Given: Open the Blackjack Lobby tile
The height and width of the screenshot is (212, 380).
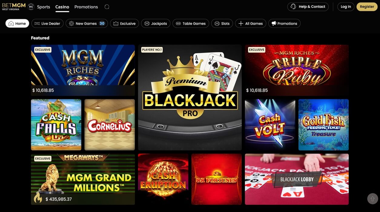Looking at the screenshot, I should click(297, 179).
